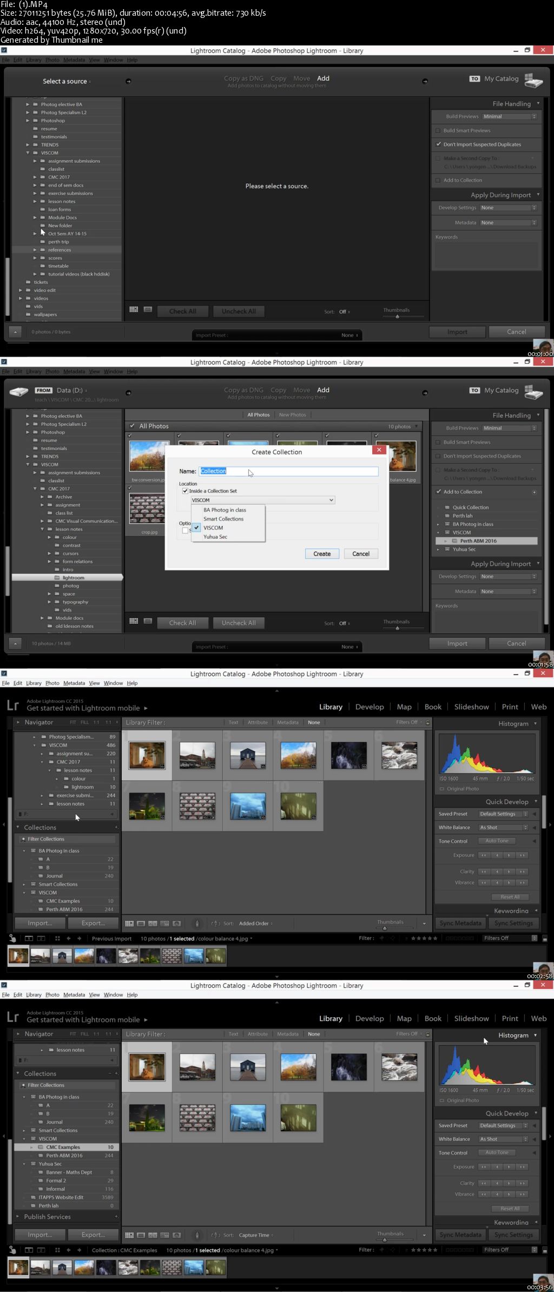Image resolution: width=554 pixels, height=1292 pixels.
Task: Uncheck the crop.jpg thumbnail checkbox
Action: pyautogui.click(x=130, y=488)
